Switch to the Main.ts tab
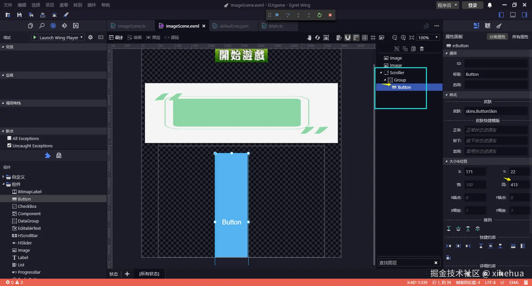 pos(276,26)
